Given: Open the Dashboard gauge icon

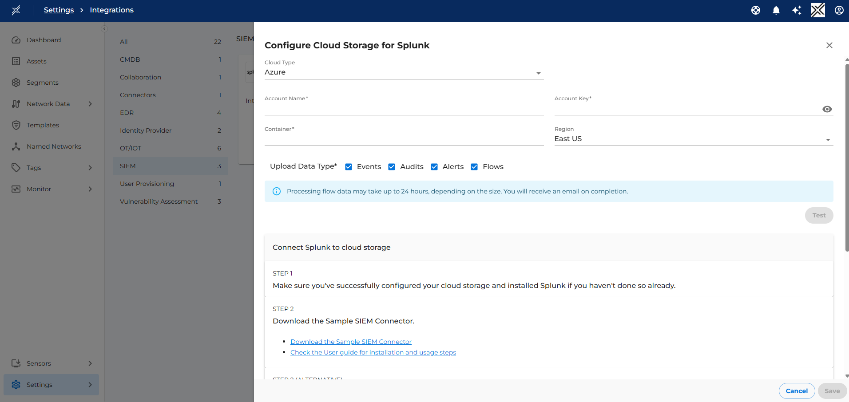Looking at the screenshot, I should pos(16,40).
